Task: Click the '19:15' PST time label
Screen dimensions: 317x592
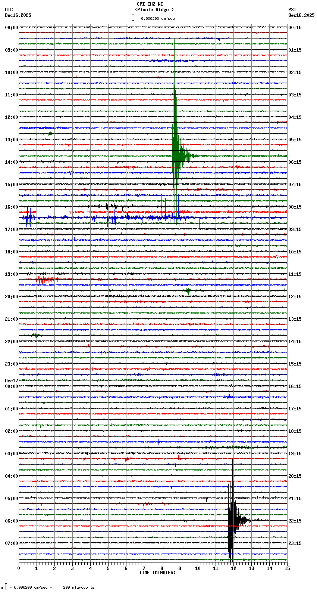Action: [x=295, y=454]
